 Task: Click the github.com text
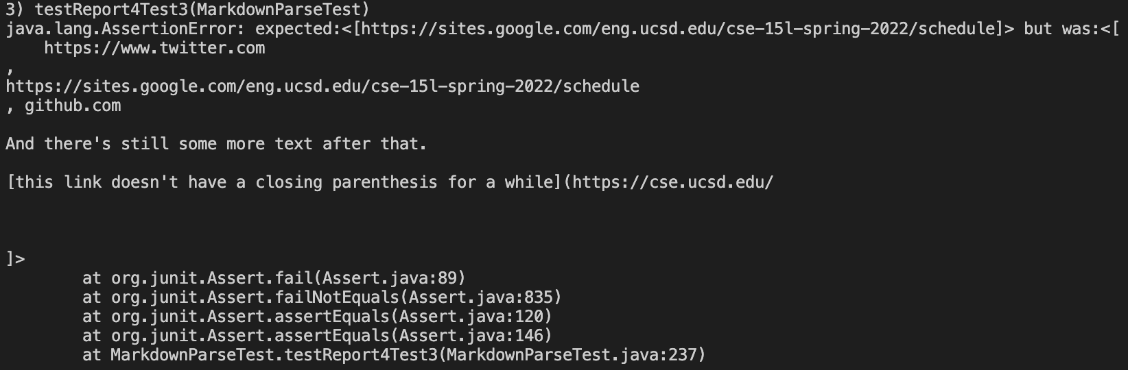click(x=73, y=106)
